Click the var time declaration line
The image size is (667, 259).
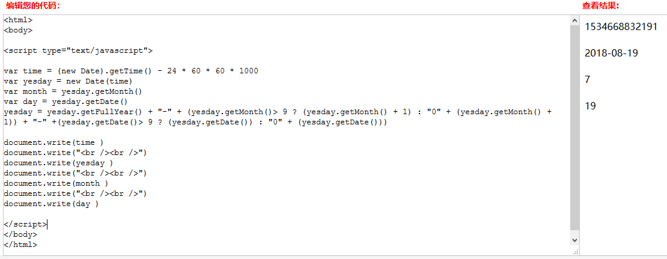(x=131, y=71)
